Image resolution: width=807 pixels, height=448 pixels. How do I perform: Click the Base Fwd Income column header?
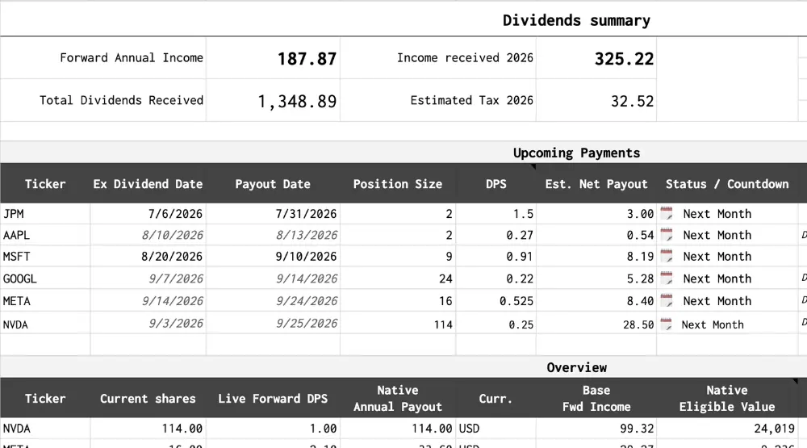(x=596, y=398)
